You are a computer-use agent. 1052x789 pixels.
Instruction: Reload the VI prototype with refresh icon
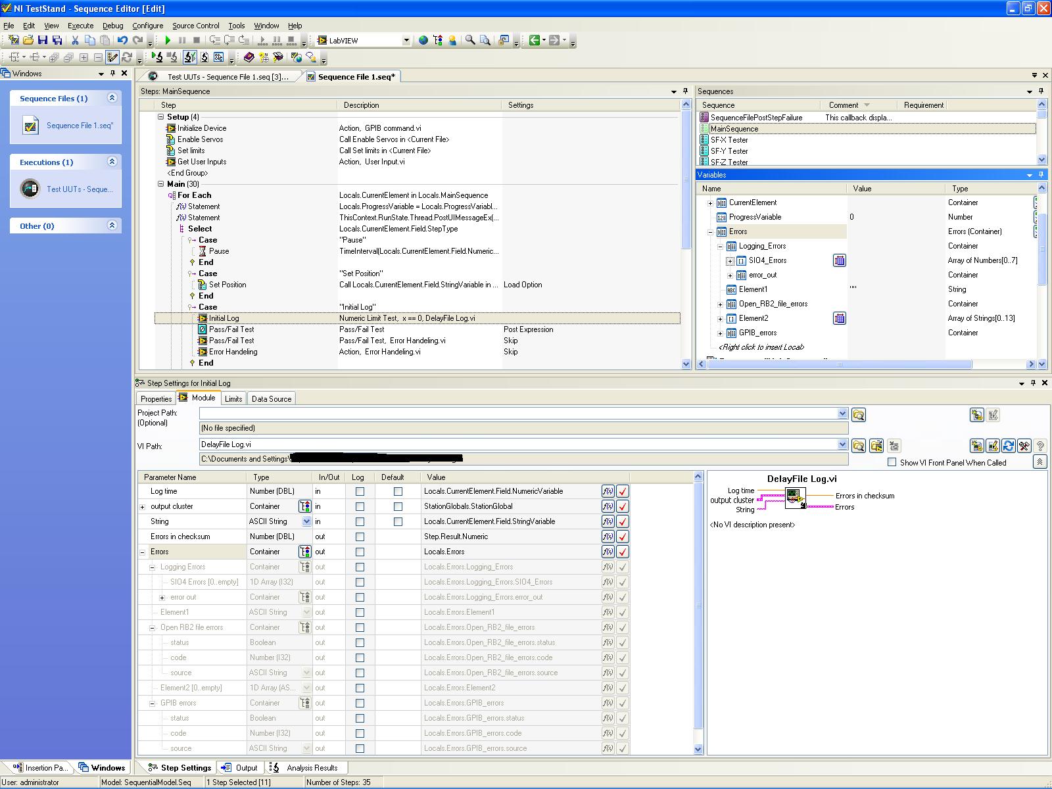[1009, 446]
